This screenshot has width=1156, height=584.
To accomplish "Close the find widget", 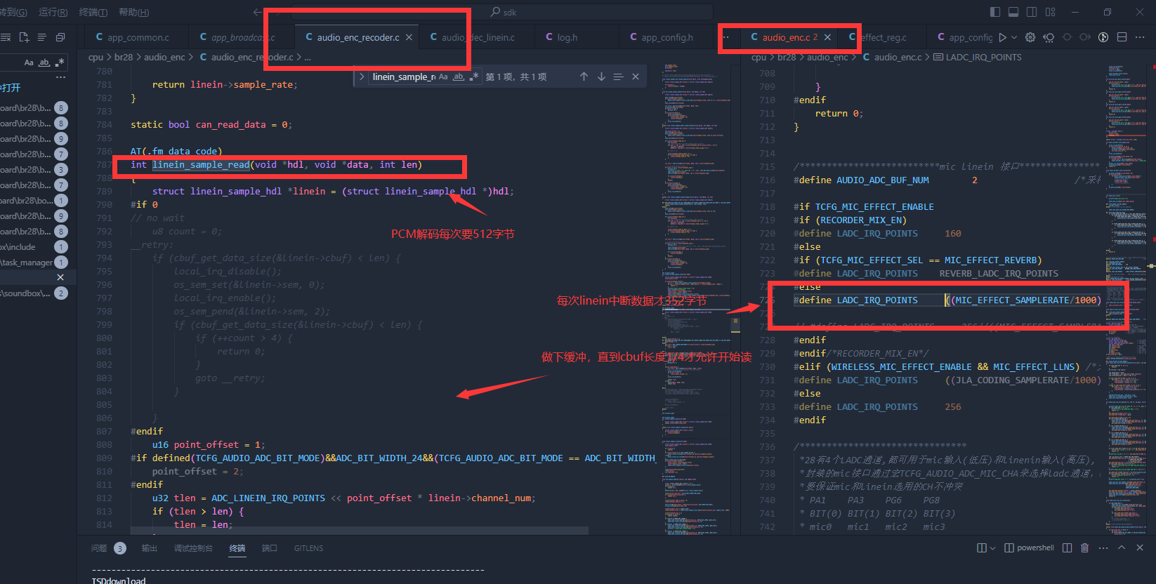I will click(x=636, y=77).
